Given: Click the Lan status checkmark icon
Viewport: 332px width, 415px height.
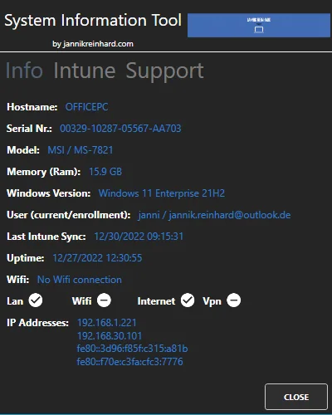Looking at the screenshot, I should (36, 300).
